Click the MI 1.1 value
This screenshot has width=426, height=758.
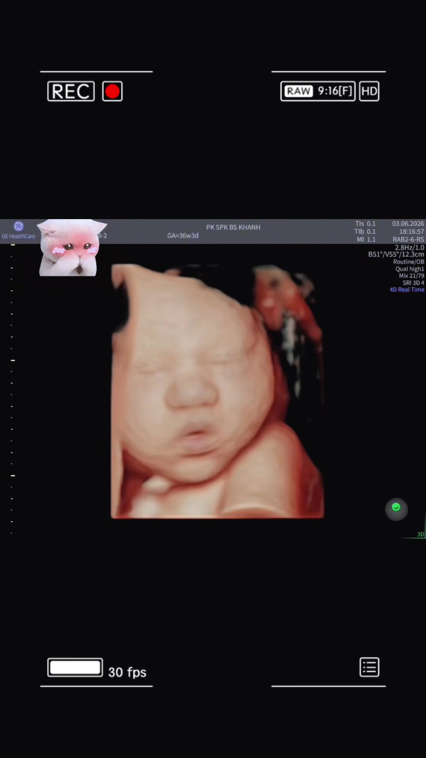[x=366, y=239]
